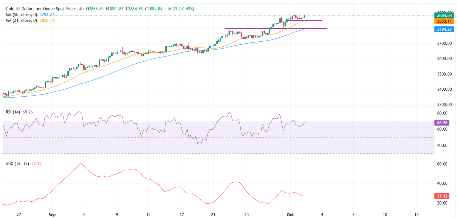Viewport: 458px width, 218px height.
Task: Click the 4h timeframe label in header
Action: tap(81, 9)
